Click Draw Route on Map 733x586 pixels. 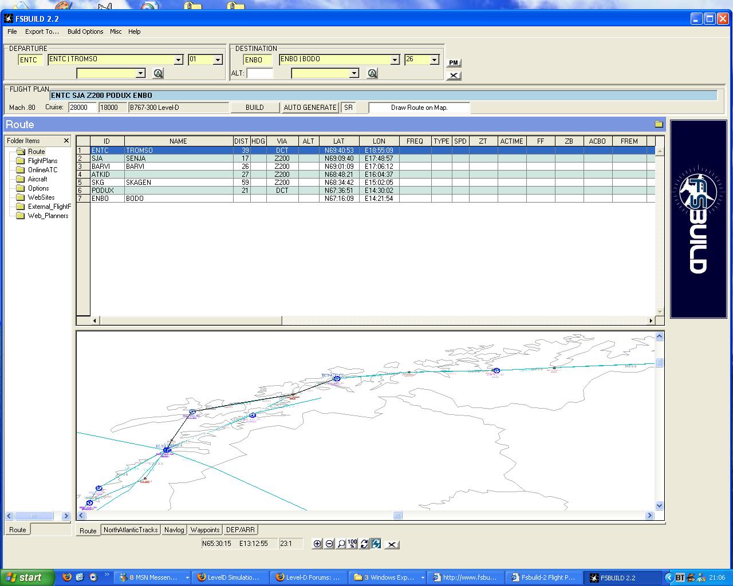419,108
